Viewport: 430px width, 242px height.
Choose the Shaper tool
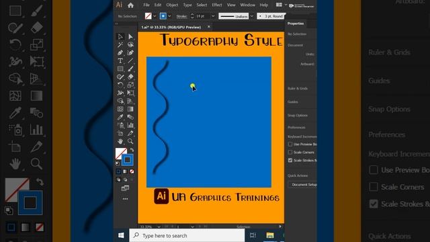pos(120,77)
